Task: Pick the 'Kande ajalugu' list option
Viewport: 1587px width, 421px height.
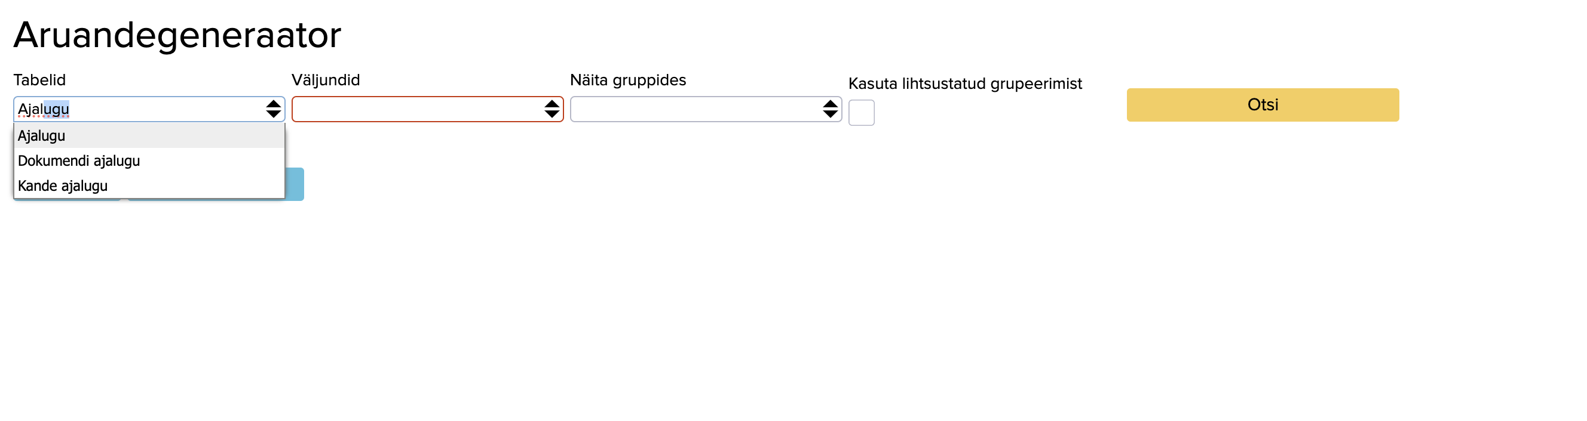Action: tap(63, 186)
